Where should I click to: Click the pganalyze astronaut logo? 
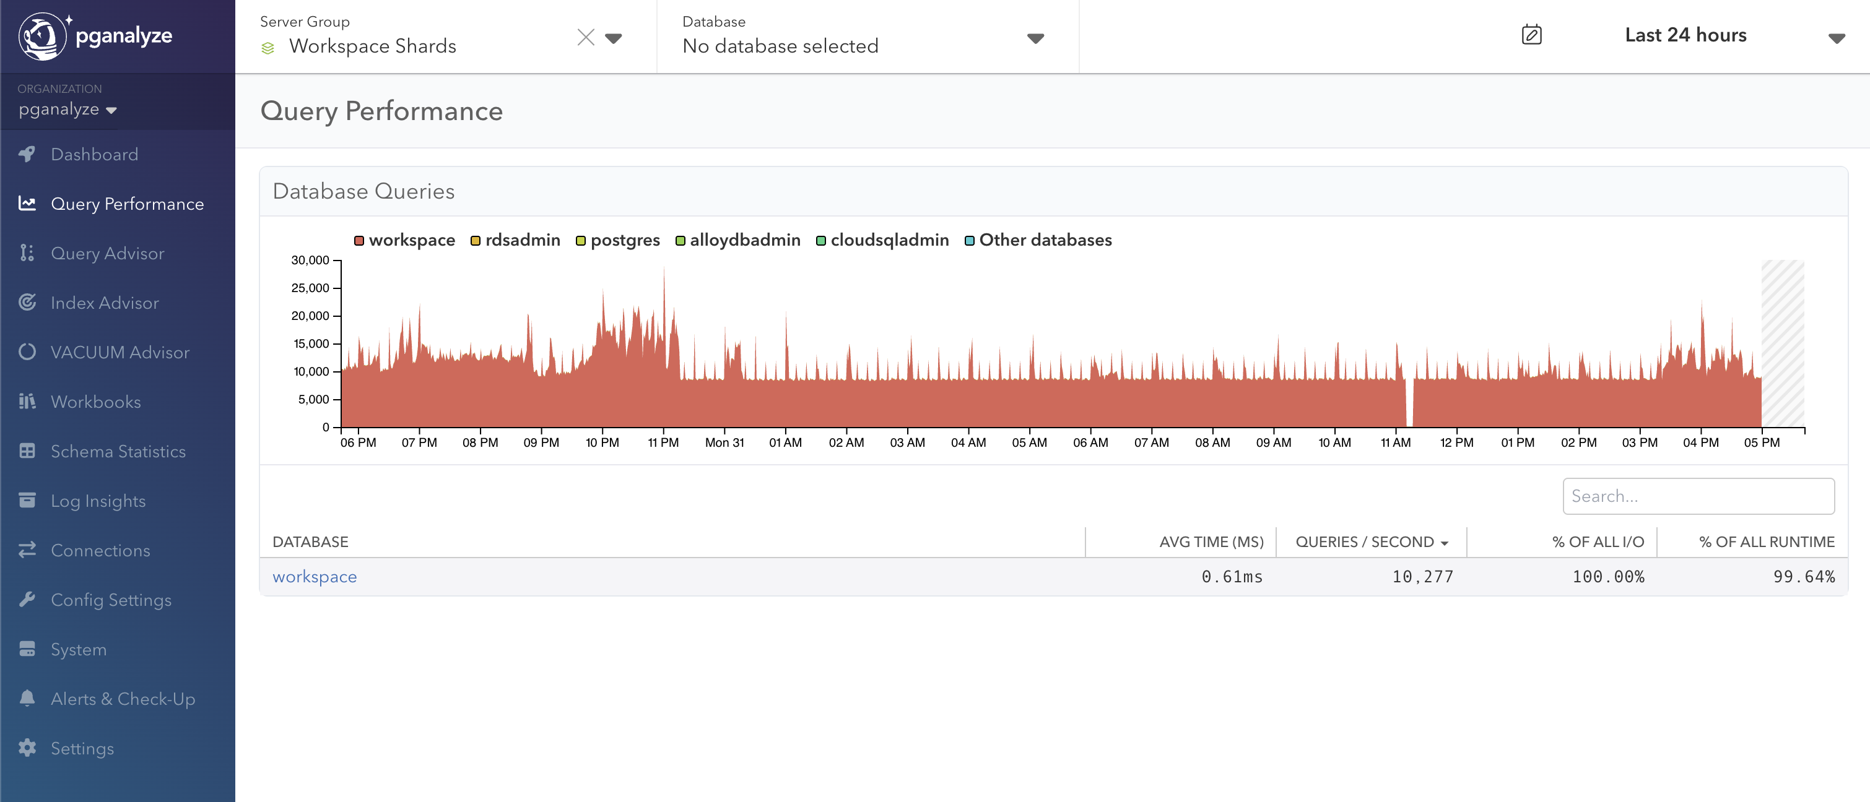43,35
